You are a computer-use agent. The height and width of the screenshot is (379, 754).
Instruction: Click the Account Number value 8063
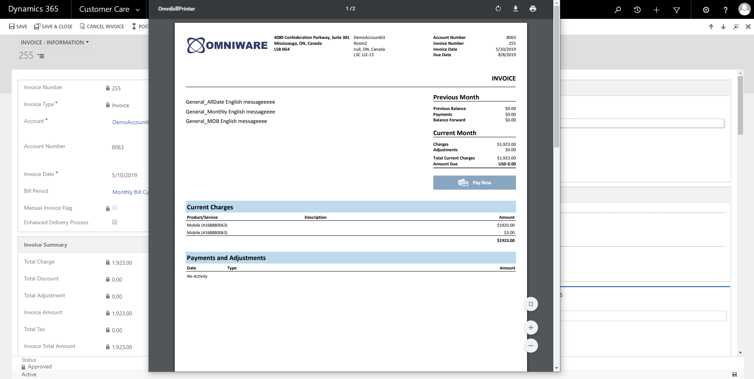coord(118,147)
